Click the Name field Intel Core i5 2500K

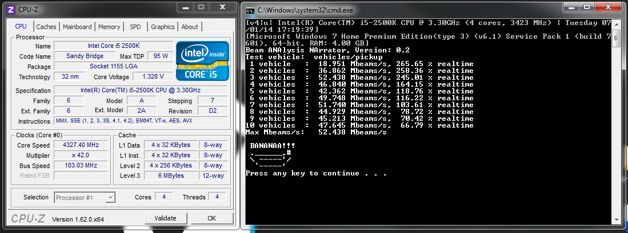pyautogui.click(x=113, y=46)
